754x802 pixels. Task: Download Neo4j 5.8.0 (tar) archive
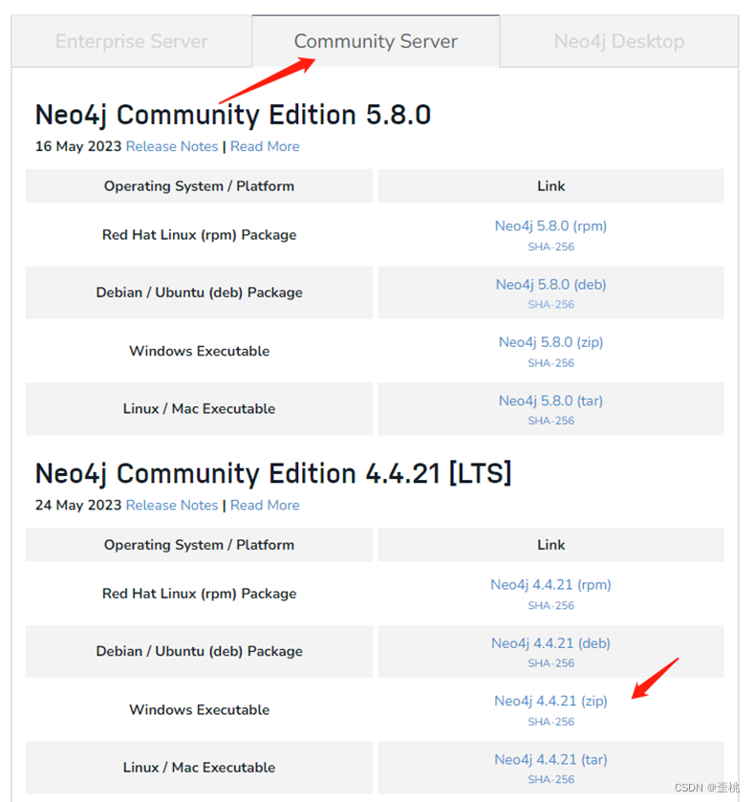550,401
